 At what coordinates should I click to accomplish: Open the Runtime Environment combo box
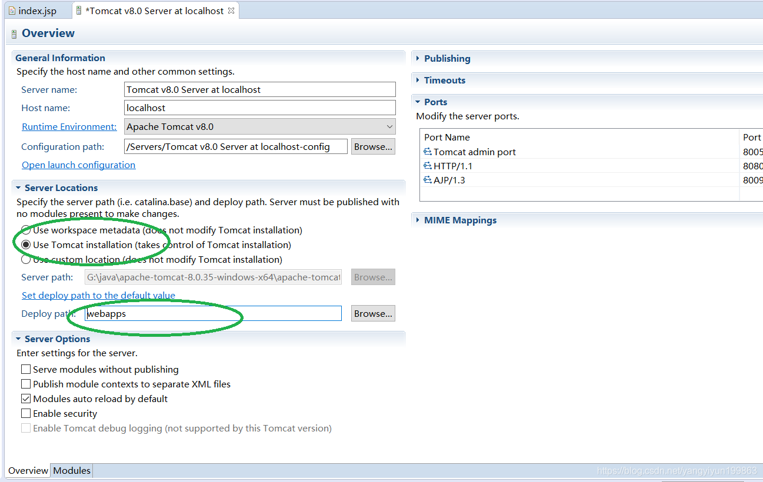(260, 126)
